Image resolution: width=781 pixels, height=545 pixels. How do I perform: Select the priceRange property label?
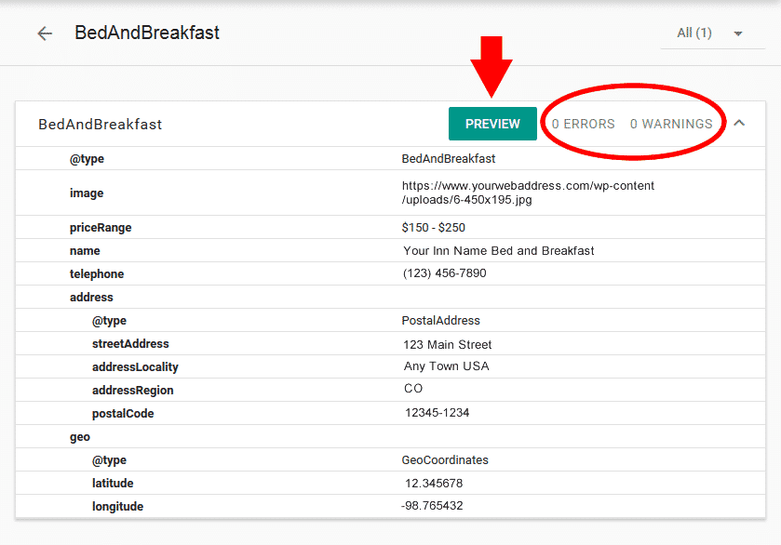coord(101,228)
